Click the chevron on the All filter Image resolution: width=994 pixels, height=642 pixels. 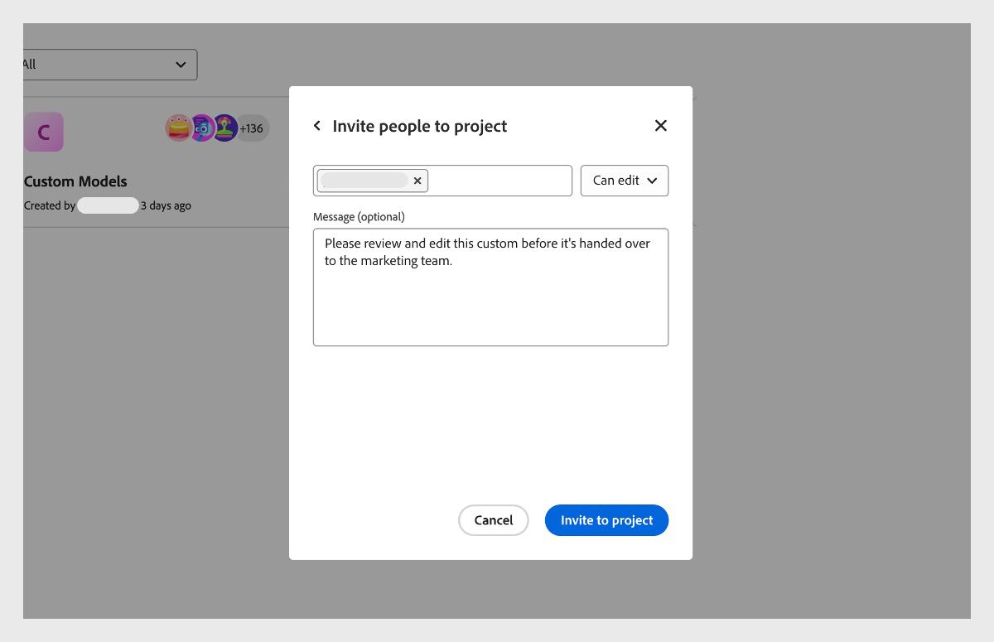click(181, 64)
